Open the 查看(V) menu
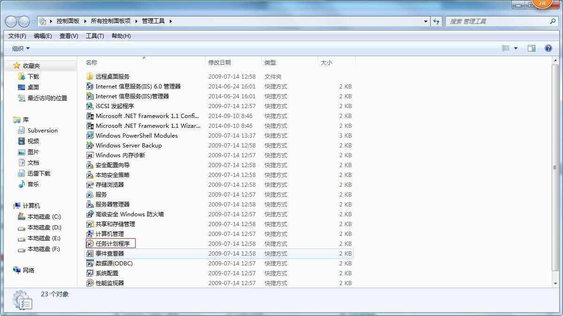The height and width of the screenshot is (316, 563). pyautogui.click(x=69, y=36)
